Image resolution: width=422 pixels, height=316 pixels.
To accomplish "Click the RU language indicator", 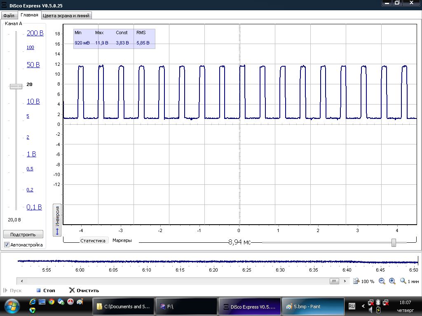I will tap(352, 306).
